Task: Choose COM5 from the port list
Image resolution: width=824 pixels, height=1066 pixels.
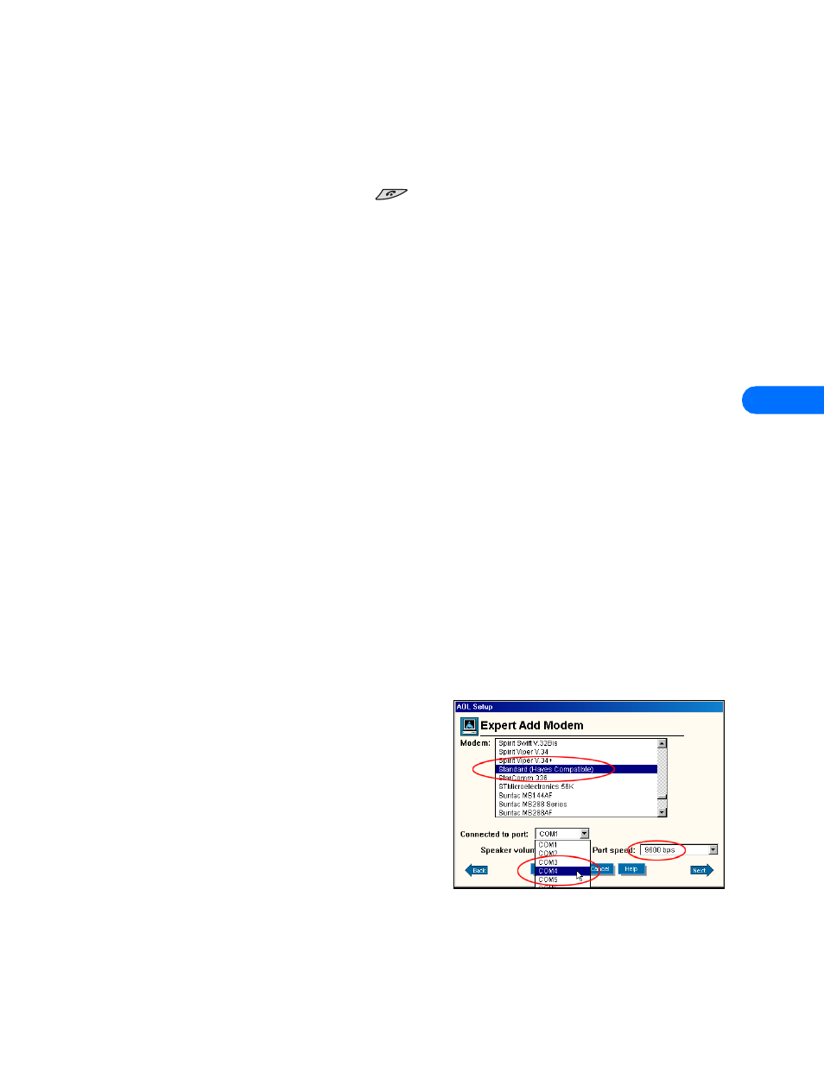Action: click(562, 880)
